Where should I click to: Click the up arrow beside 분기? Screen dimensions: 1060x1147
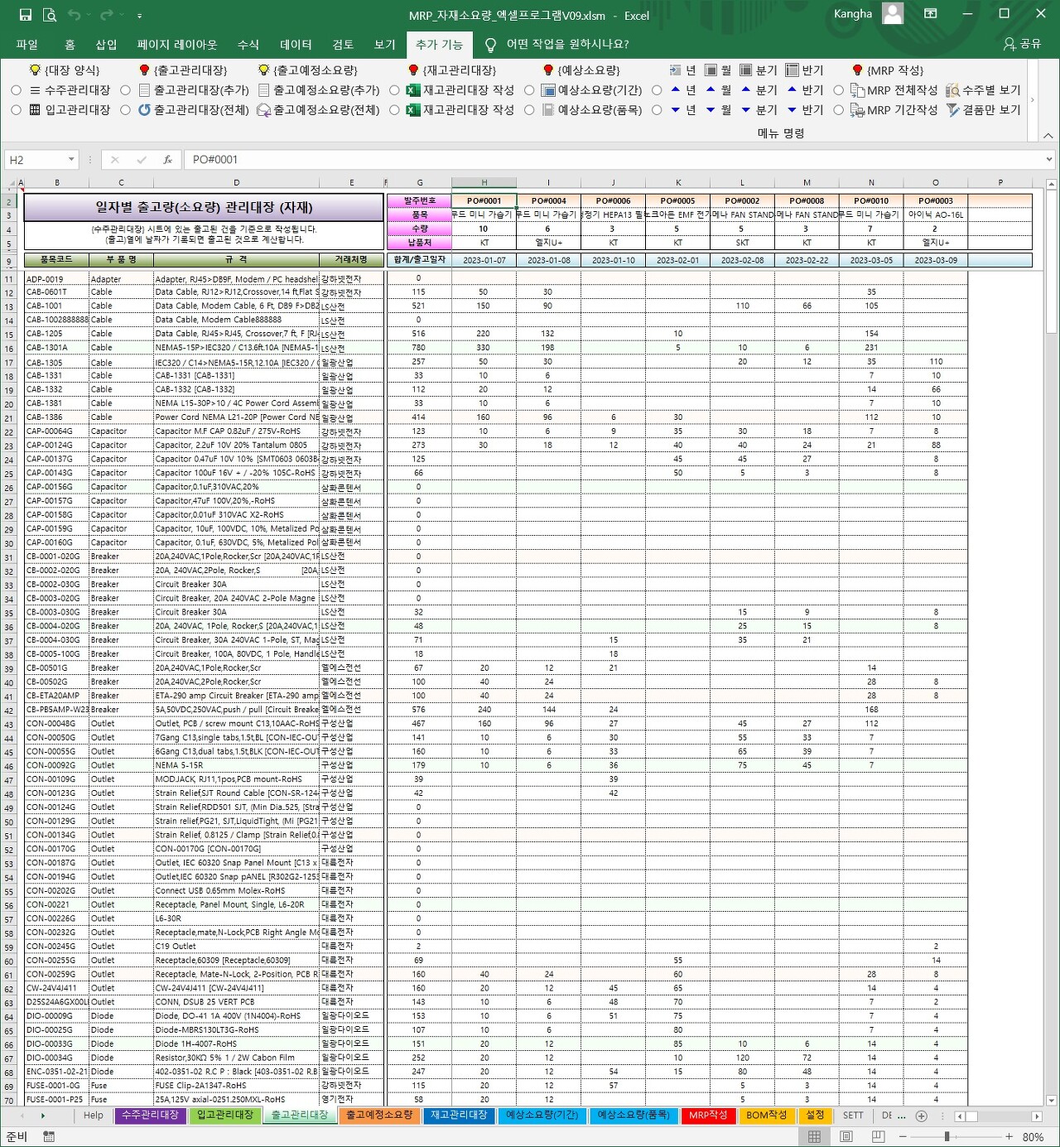click(x=745, y=89)
